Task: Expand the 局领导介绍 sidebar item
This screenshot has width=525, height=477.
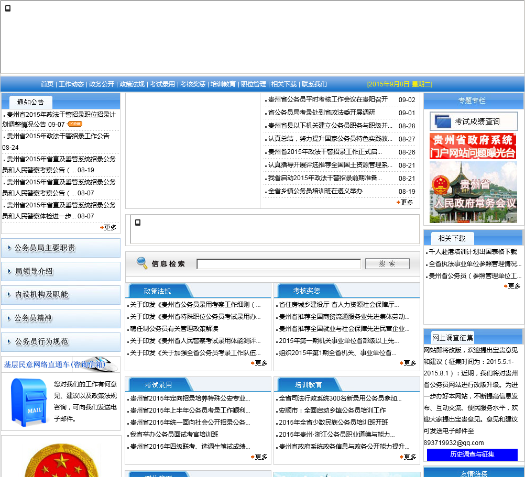Action: pos(61,271)
